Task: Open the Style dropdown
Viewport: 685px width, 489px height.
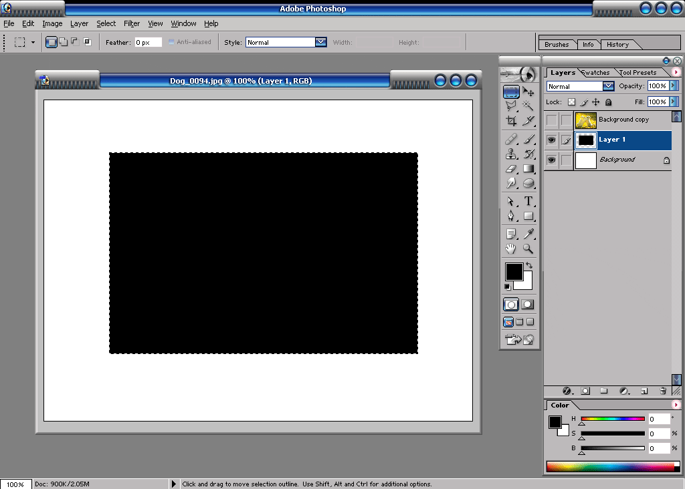Action: (320, 42)
